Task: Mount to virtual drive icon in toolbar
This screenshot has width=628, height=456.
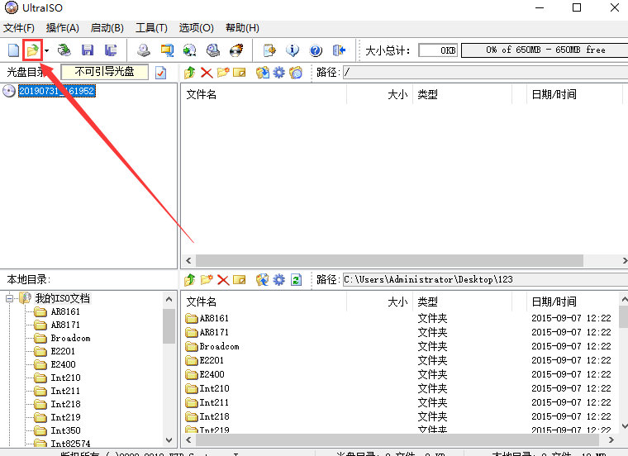Action: 213,50
